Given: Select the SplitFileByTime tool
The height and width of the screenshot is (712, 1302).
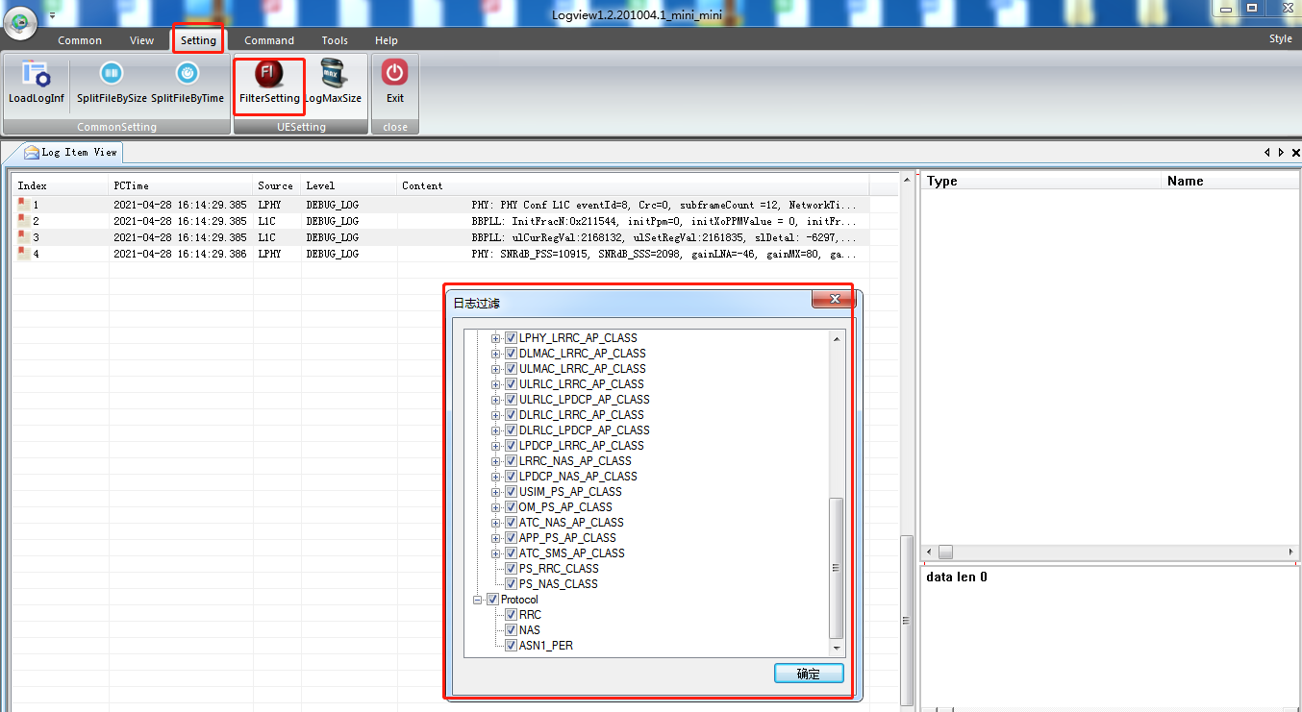Looking at the screenshot, I should [188, 74].
